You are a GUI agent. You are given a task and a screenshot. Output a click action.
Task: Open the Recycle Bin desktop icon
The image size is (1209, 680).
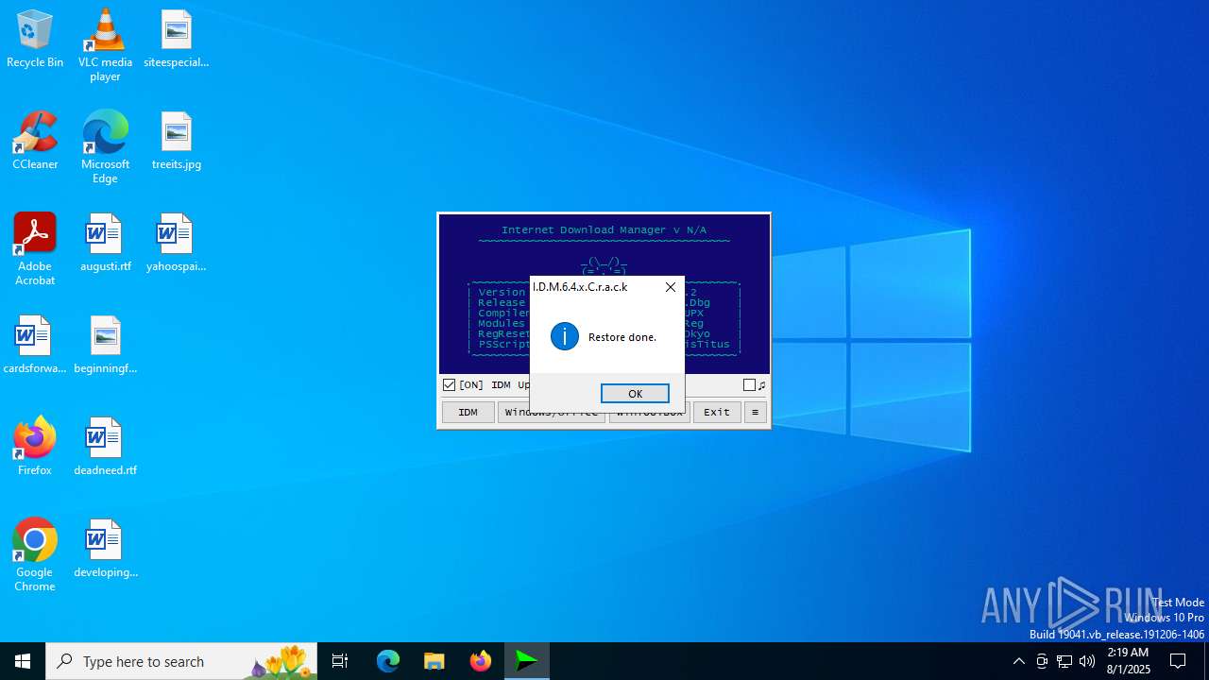(x=35, y=39)
